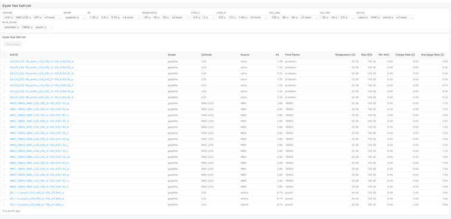The height and width of the screenshot is (219, 451).
Task: Open cell link CALCE_CX2-36_prism_LCO ending _f
Action: coord(42,85)
